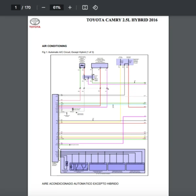Click the Toyota logo on the page

pos(35,22)
